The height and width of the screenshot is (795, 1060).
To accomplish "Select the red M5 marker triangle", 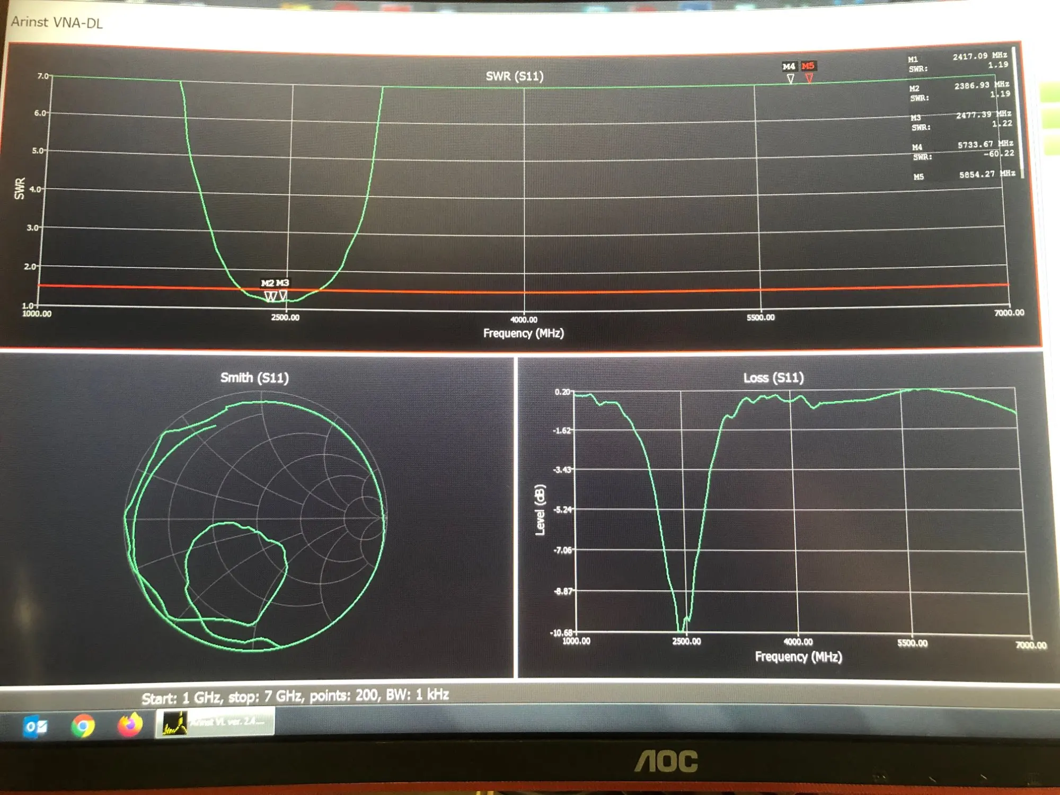I will click(x=809, y=78).
